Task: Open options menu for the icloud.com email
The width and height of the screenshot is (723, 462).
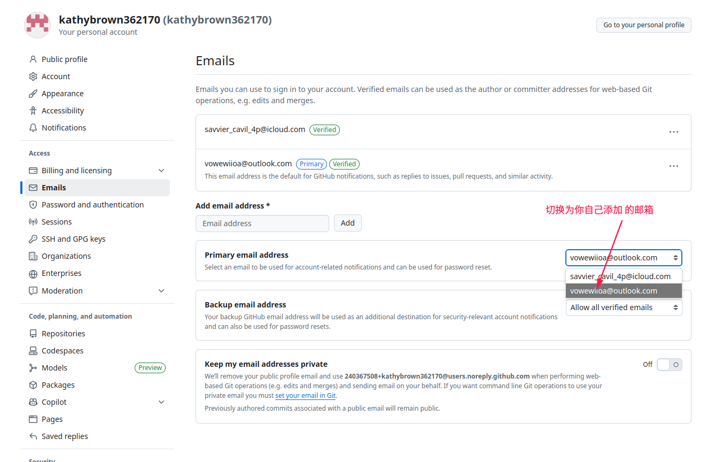Action: point(674,132)
